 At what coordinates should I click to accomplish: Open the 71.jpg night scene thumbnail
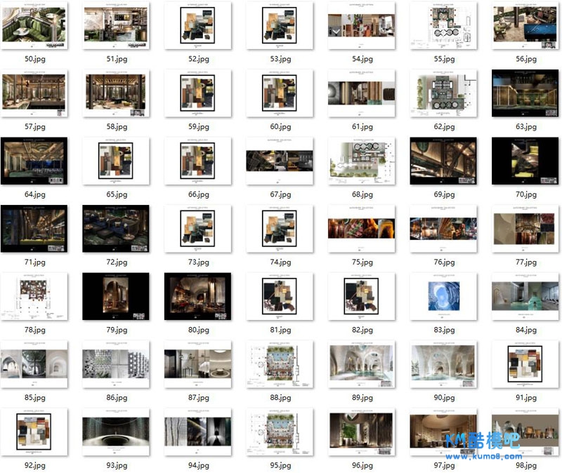point(34,228)
